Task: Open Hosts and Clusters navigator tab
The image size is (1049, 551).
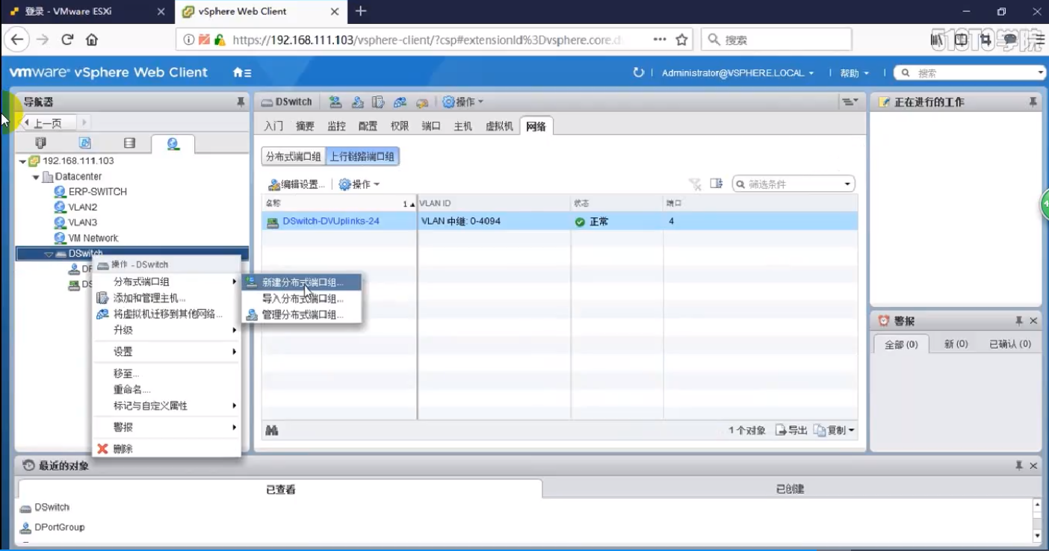Action: (x=40, y=143)
